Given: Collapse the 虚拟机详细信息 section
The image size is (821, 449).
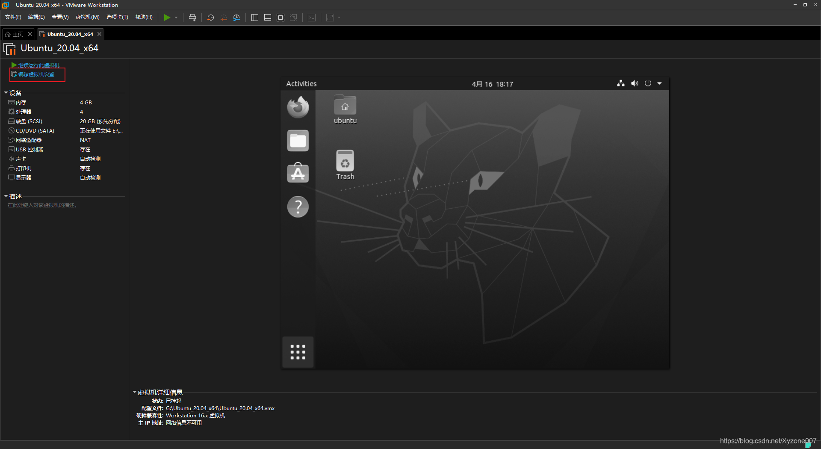Looking at the screenshot, I should click(135, 392).
